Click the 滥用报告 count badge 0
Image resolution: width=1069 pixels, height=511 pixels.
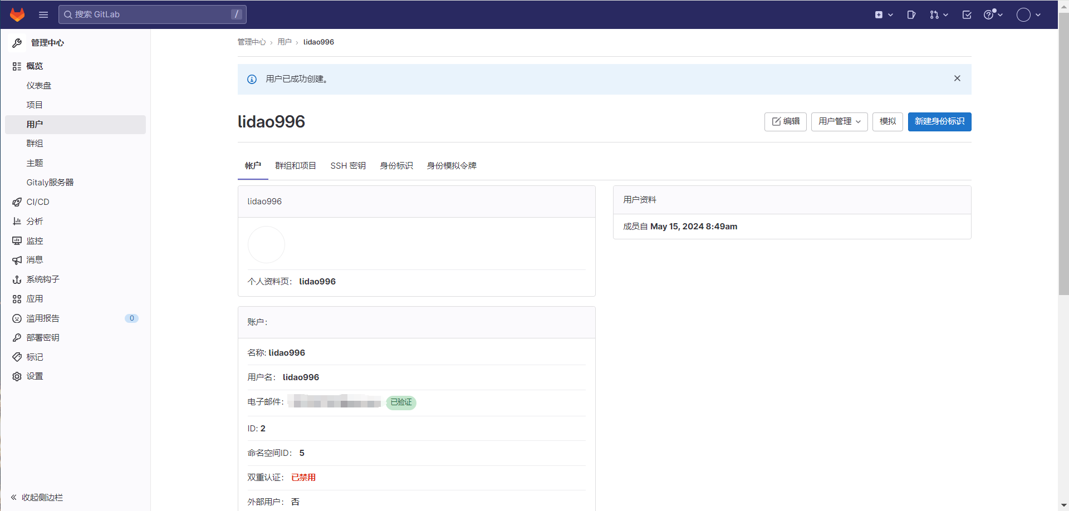(131, 318)
